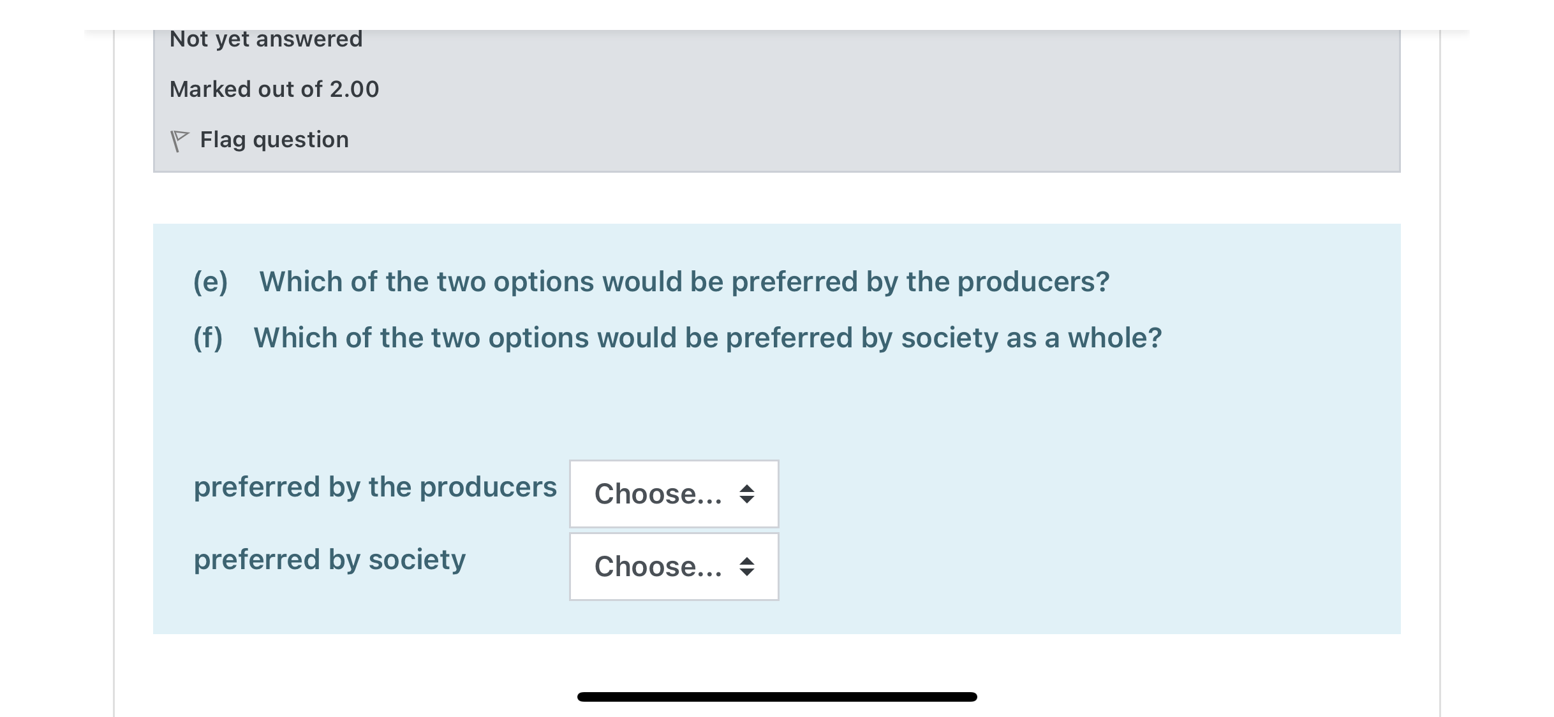This screenshot has width=1554, height=717.
Task: Click the '2.00' mark value
Action: [x=354, y=89]
